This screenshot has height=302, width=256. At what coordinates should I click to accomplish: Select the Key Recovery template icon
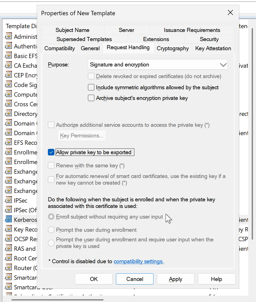click(9, 229)
